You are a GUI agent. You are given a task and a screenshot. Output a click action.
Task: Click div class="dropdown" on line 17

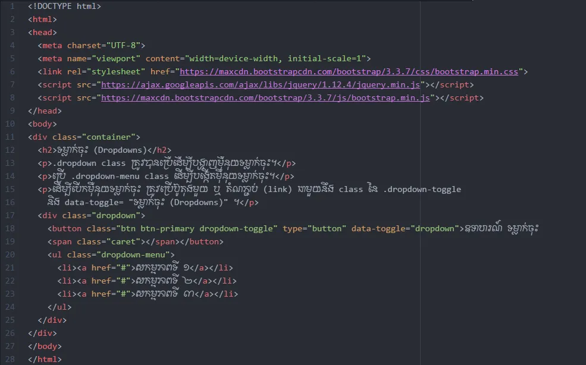pyautogui.click(x=91, y=215)
